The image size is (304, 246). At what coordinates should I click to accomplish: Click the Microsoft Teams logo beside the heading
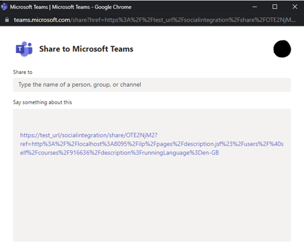coord(24,49)
